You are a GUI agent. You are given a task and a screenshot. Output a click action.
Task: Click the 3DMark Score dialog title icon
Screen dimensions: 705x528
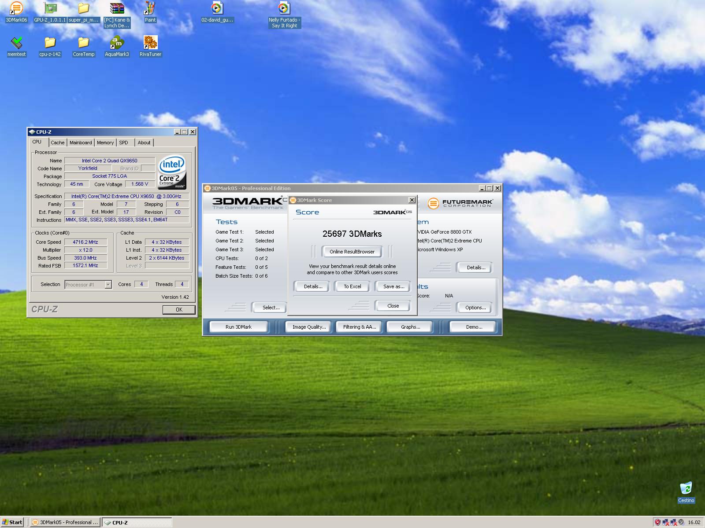coord(293,200)
